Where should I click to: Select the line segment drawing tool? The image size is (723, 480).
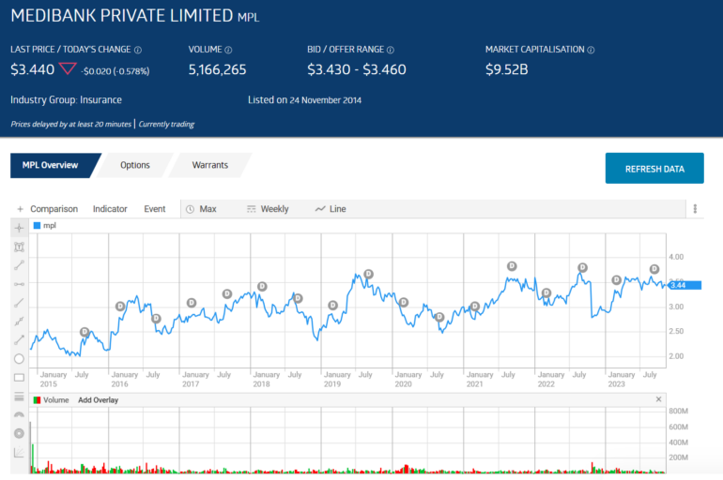click(x=19, y=265)
